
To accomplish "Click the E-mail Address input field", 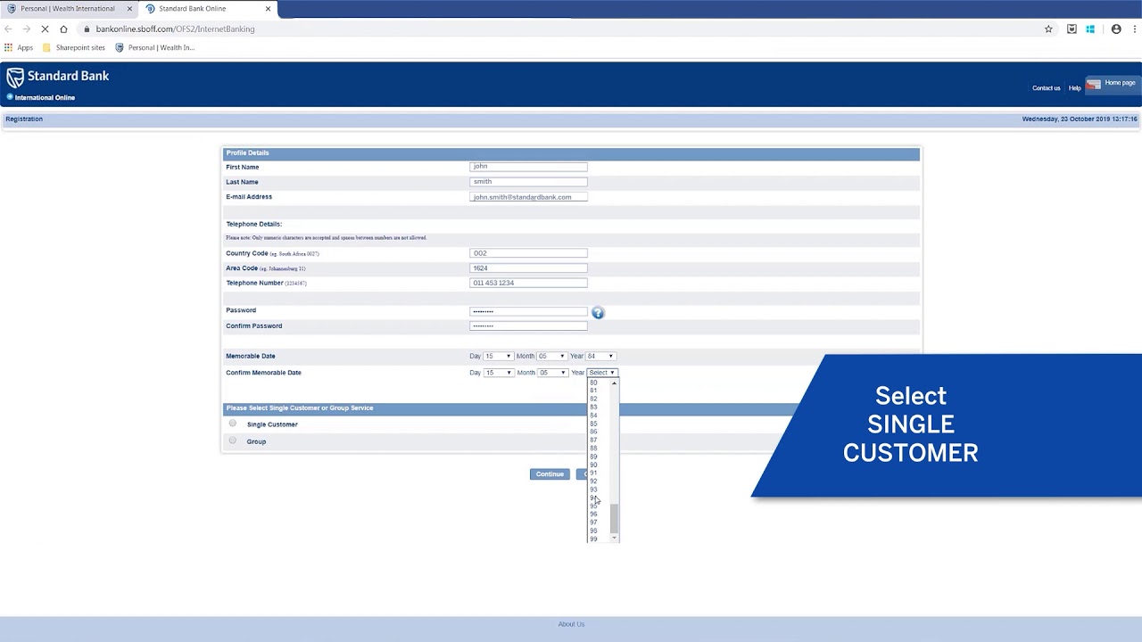I will point(528,197).
